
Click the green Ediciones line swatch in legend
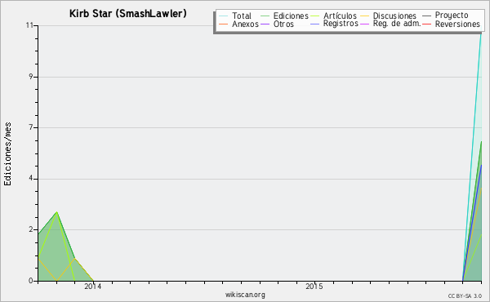tap(265, 16)
